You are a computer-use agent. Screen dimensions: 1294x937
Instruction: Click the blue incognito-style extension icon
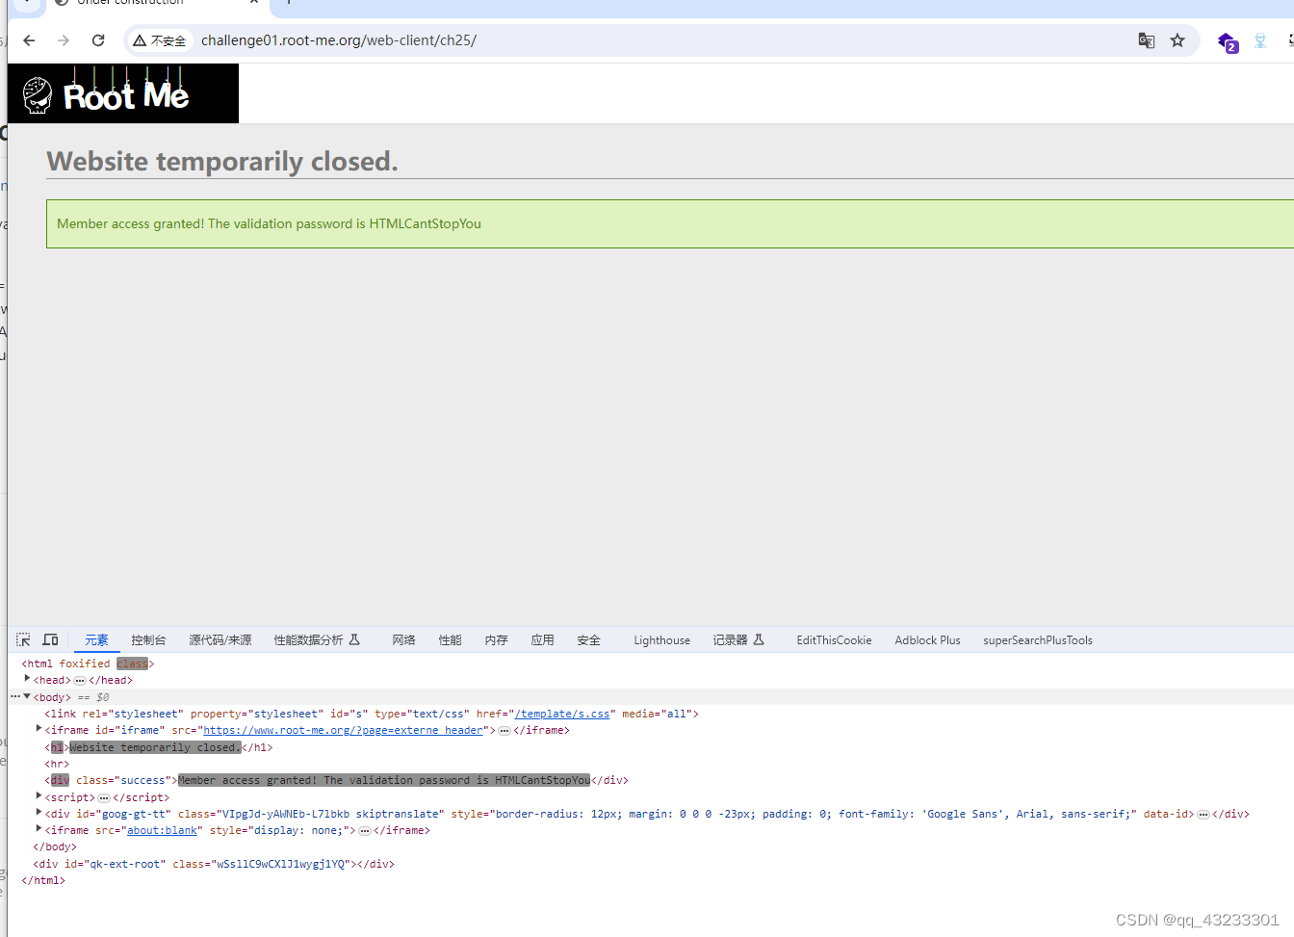click(1259, 41)
